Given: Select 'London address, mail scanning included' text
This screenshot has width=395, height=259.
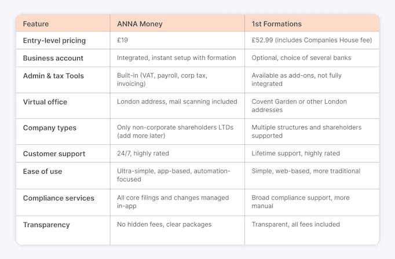Looking at the screenshot, I should coord(177,101).
